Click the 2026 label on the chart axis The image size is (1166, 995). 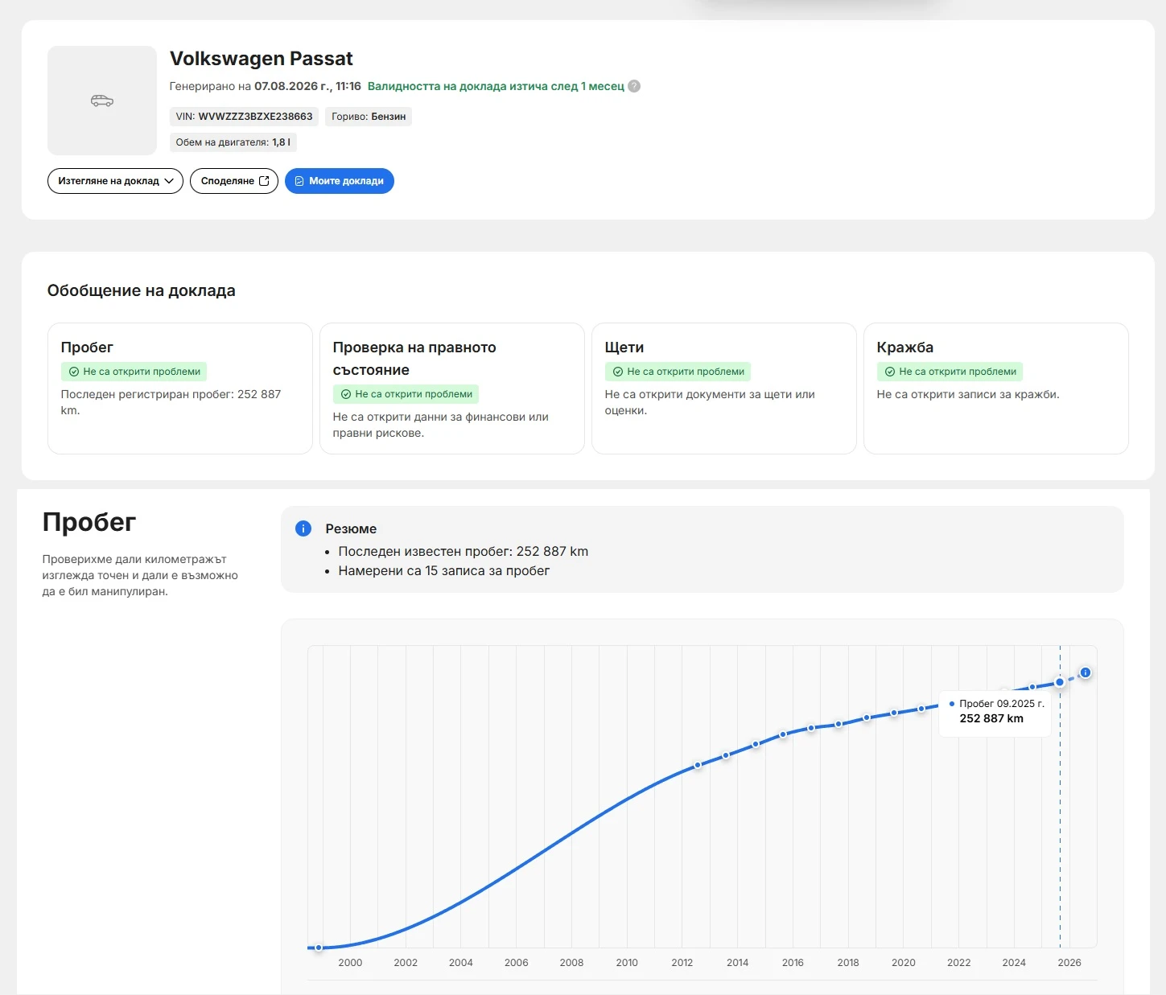tap(1069, 963)
